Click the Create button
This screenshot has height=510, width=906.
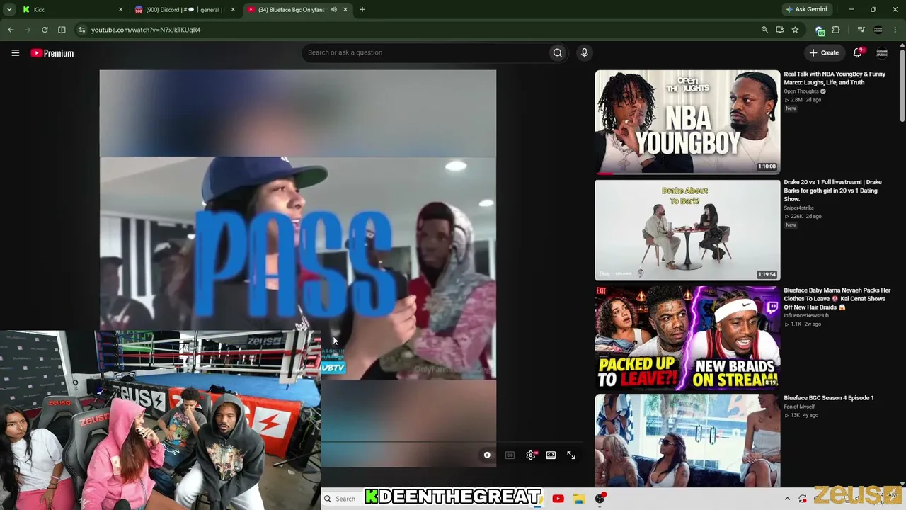point(824,52)
